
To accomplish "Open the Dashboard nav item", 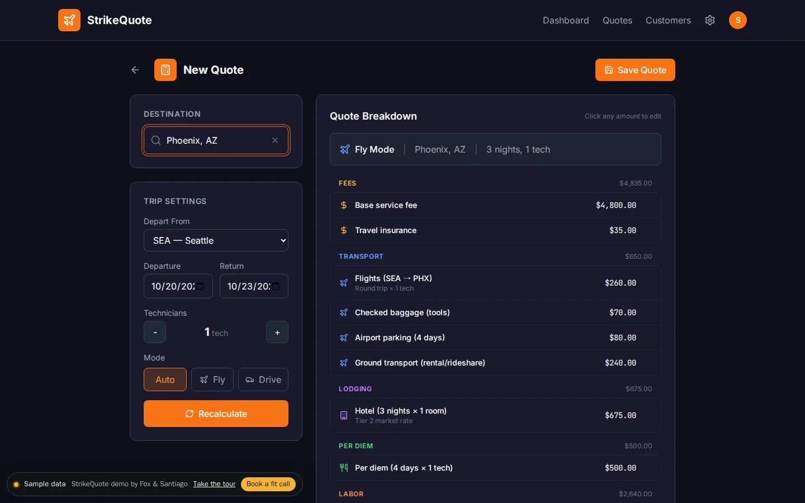I will tap(566, 20).
